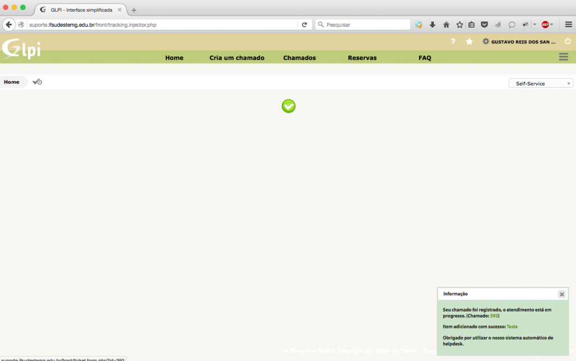576x361 pixels.
Task: Click the GLPI logo
Action: [21, 49]
